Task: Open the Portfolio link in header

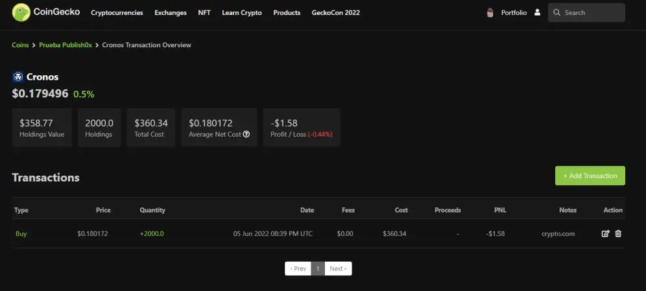Action: [x=514, y=13]
